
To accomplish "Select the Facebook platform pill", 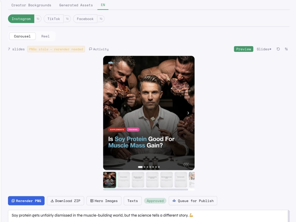I will (x=85, y=19).
